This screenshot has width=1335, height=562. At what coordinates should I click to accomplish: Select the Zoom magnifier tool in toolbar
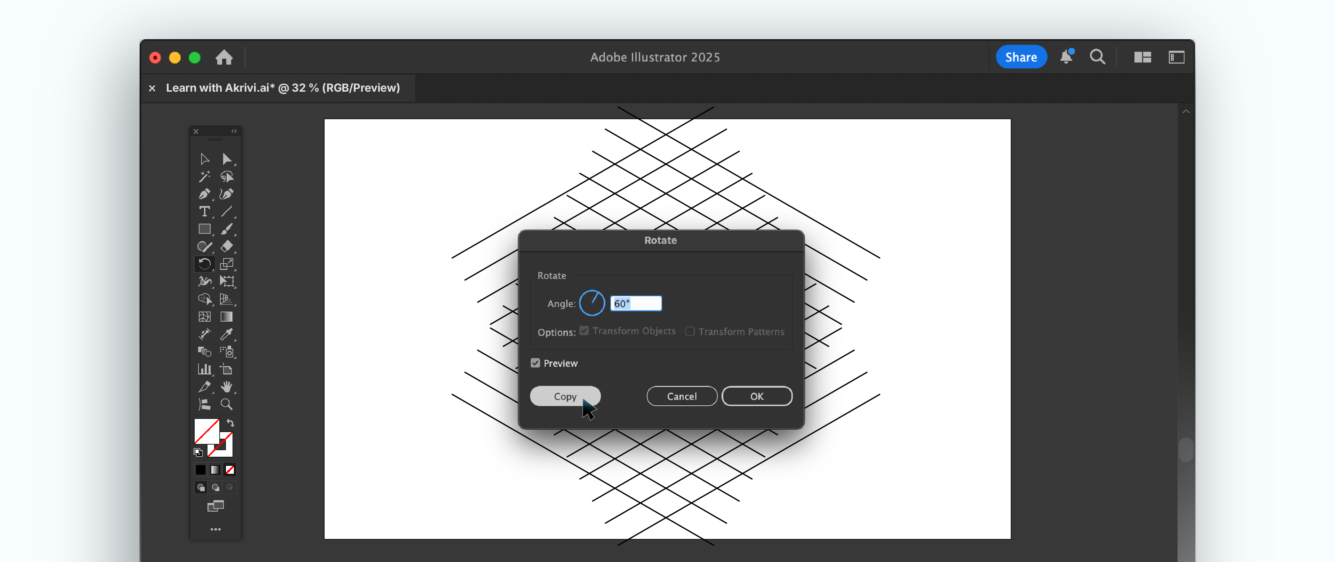pos(227,405)
